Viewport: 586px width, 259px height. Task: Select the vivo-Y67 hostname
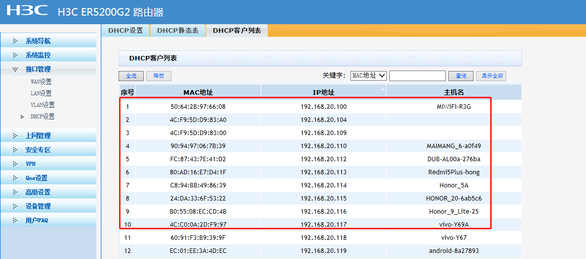[x=454, y=238]
